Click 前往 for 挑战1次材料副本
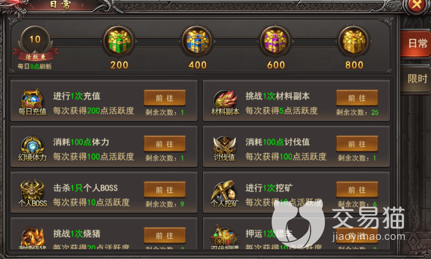Viewport: 431px width, 259px height. point(357,98)
